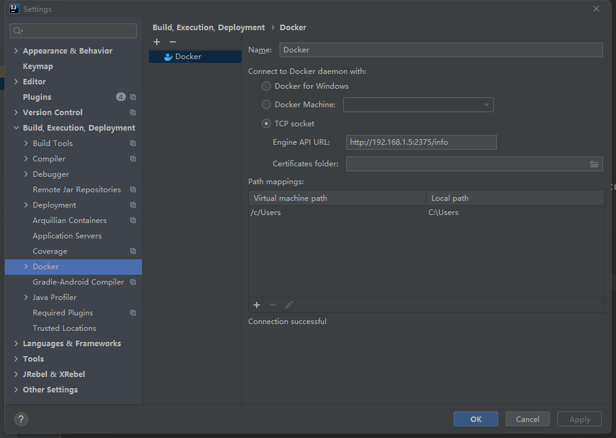This screenshot has height=438, width=616.
Task: Click the project-level icon beside Remote Jar Repositories
Action: (x=133, y=189)
